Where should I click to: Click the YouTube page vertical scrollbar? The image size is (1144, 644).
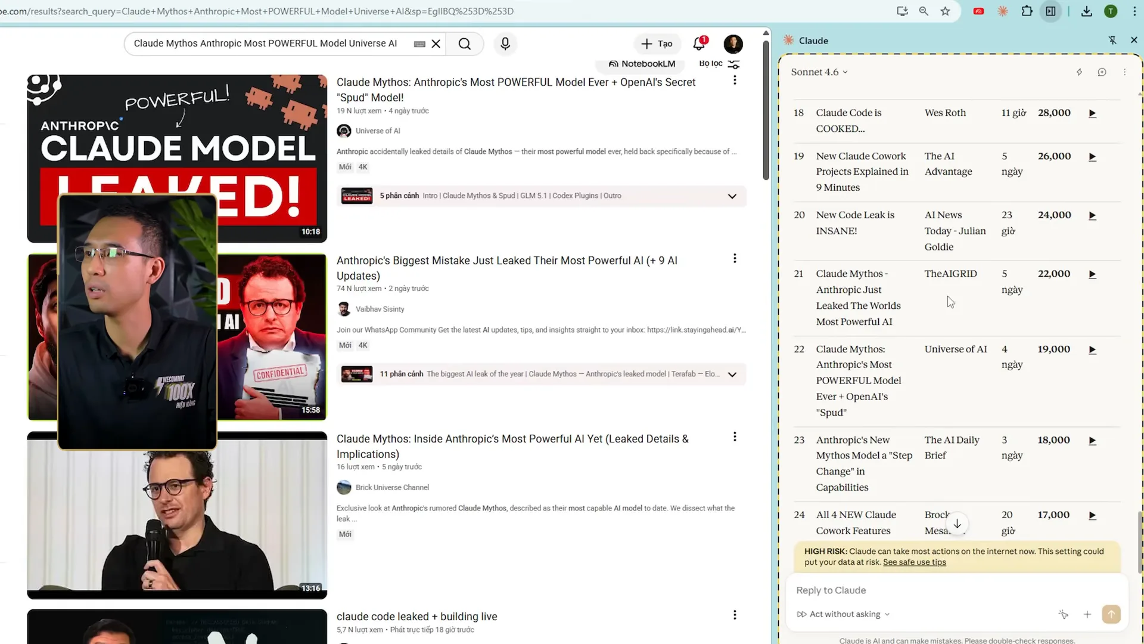(x=766, y=110)
